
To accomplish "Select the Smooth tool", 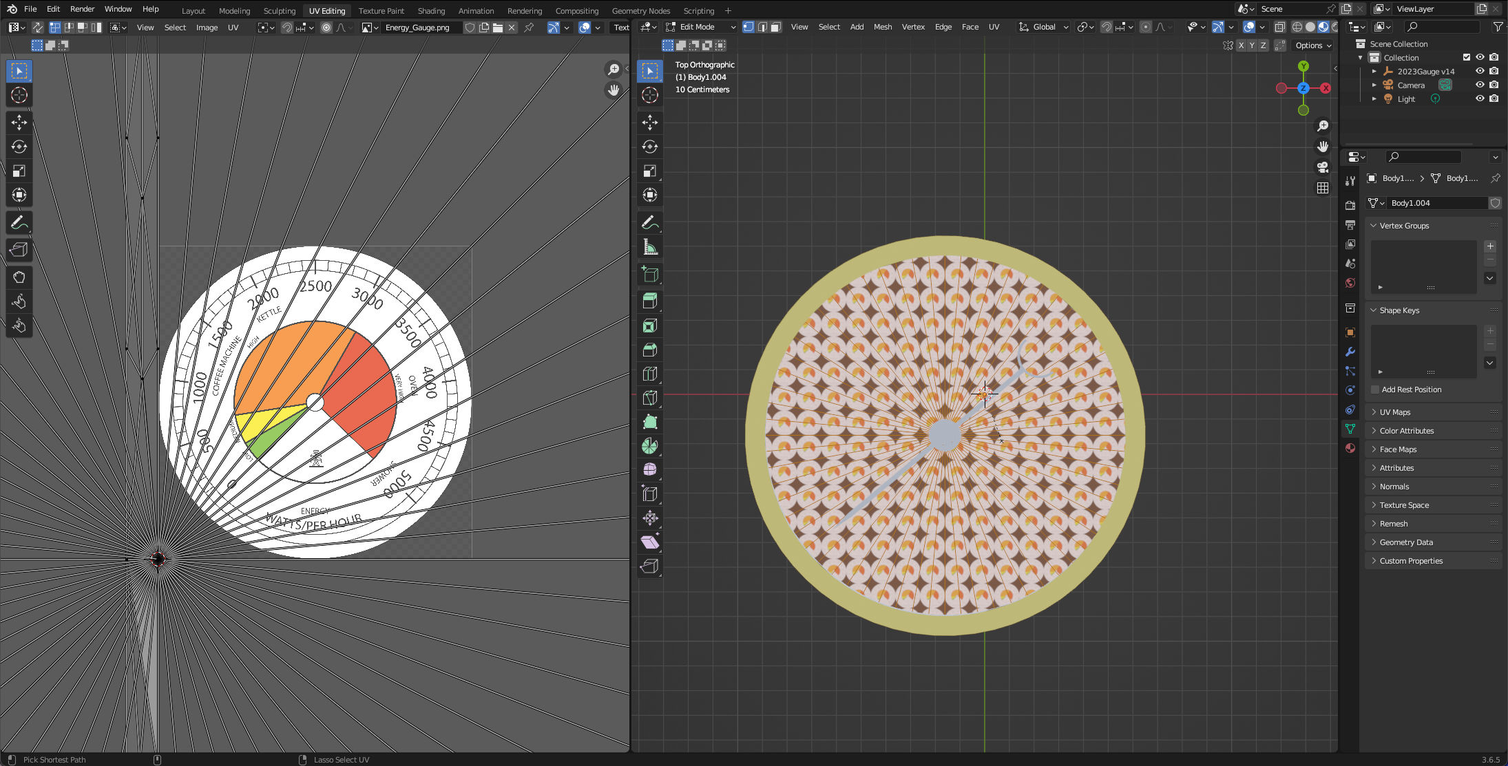I will point(649,469).
